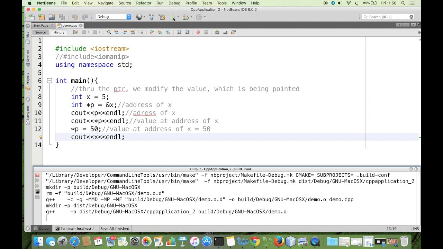
Task: Go to next find occurrence
Action: pyautogui.click(x=125, y=32)
